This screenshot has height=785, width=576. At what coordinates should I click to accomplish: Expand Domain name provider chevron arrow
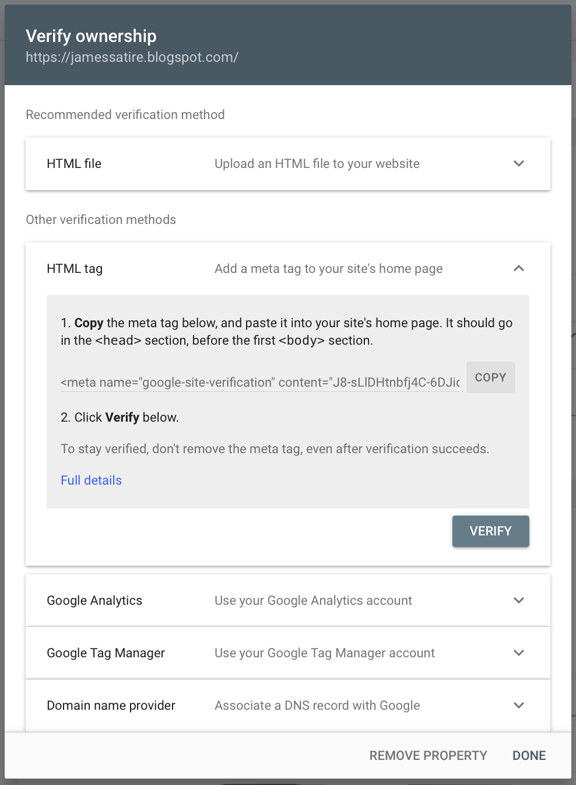pos(518,706)
